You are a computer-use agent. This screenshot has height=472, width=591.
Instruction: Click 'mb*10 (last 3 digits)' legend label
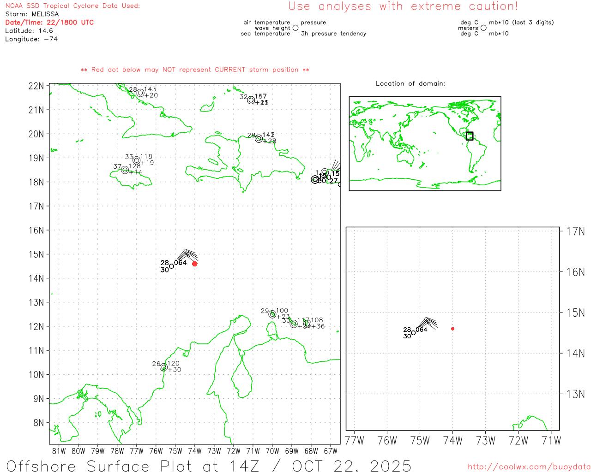[521, 23]
